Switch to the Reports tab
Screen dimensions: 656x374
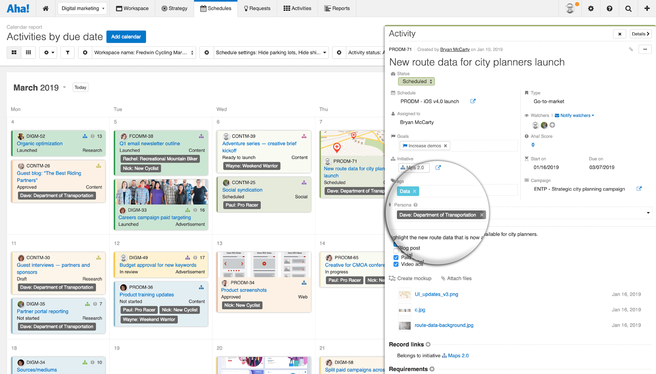tap(337, 8)
